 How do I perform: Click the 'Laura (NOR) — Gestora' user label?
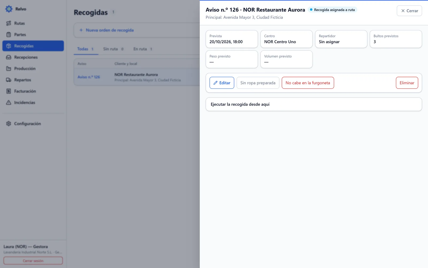point(26,247)
